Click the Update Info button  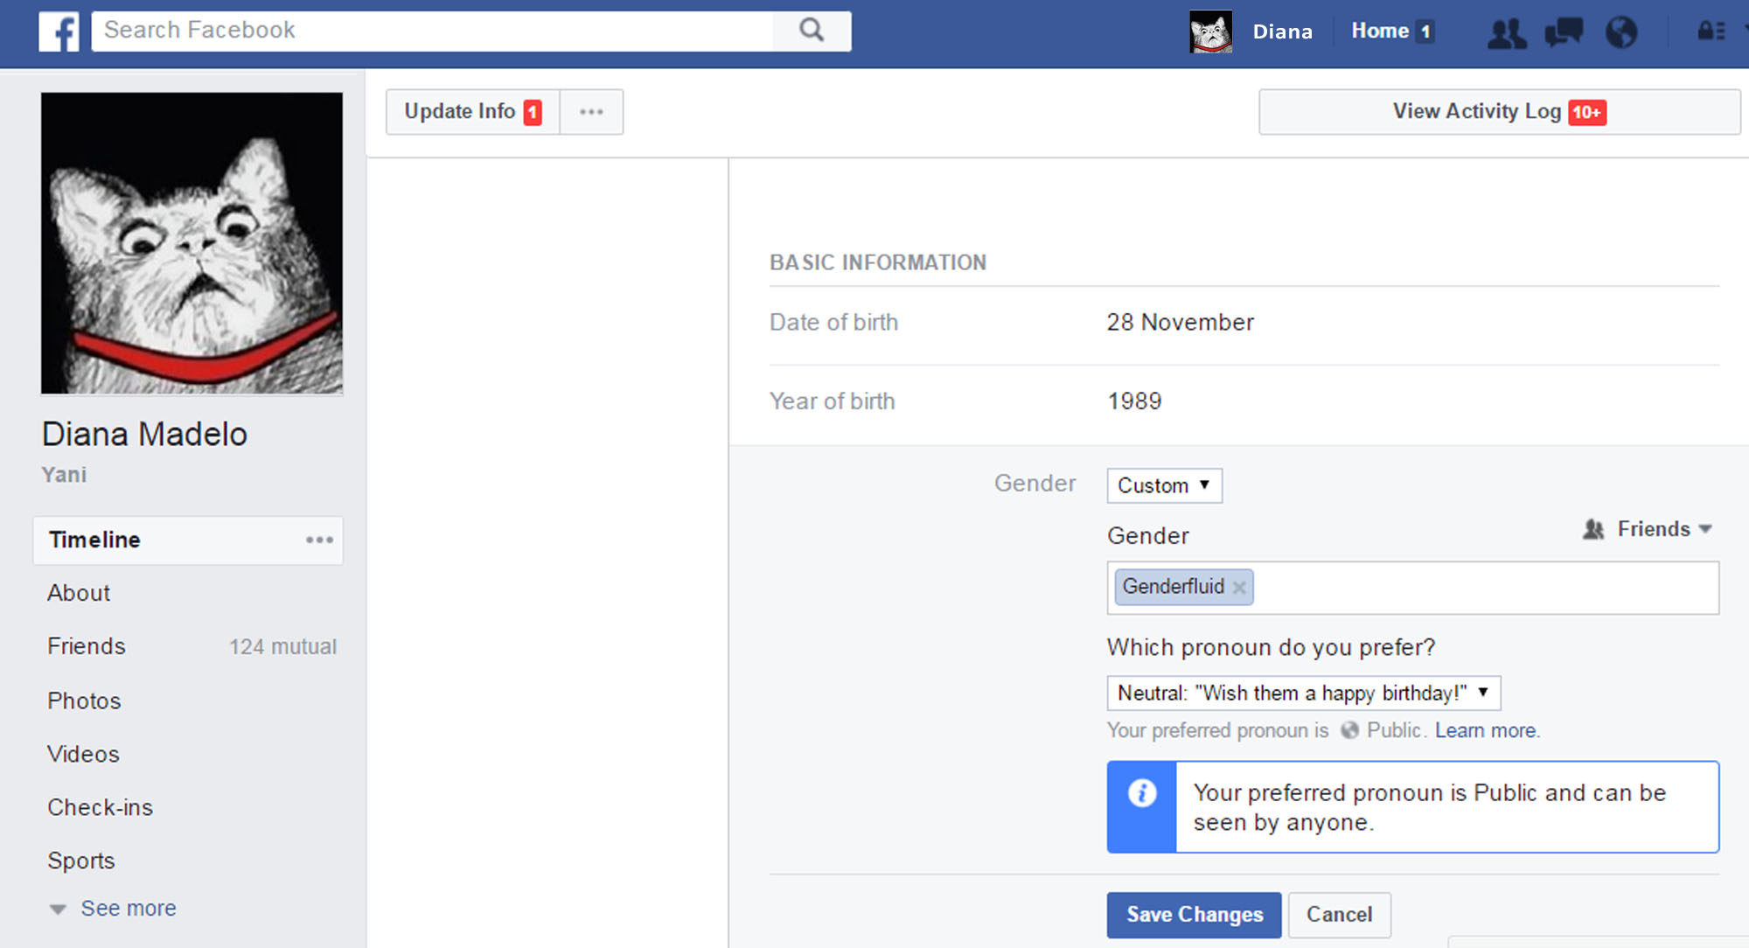(x=472, y=112)
